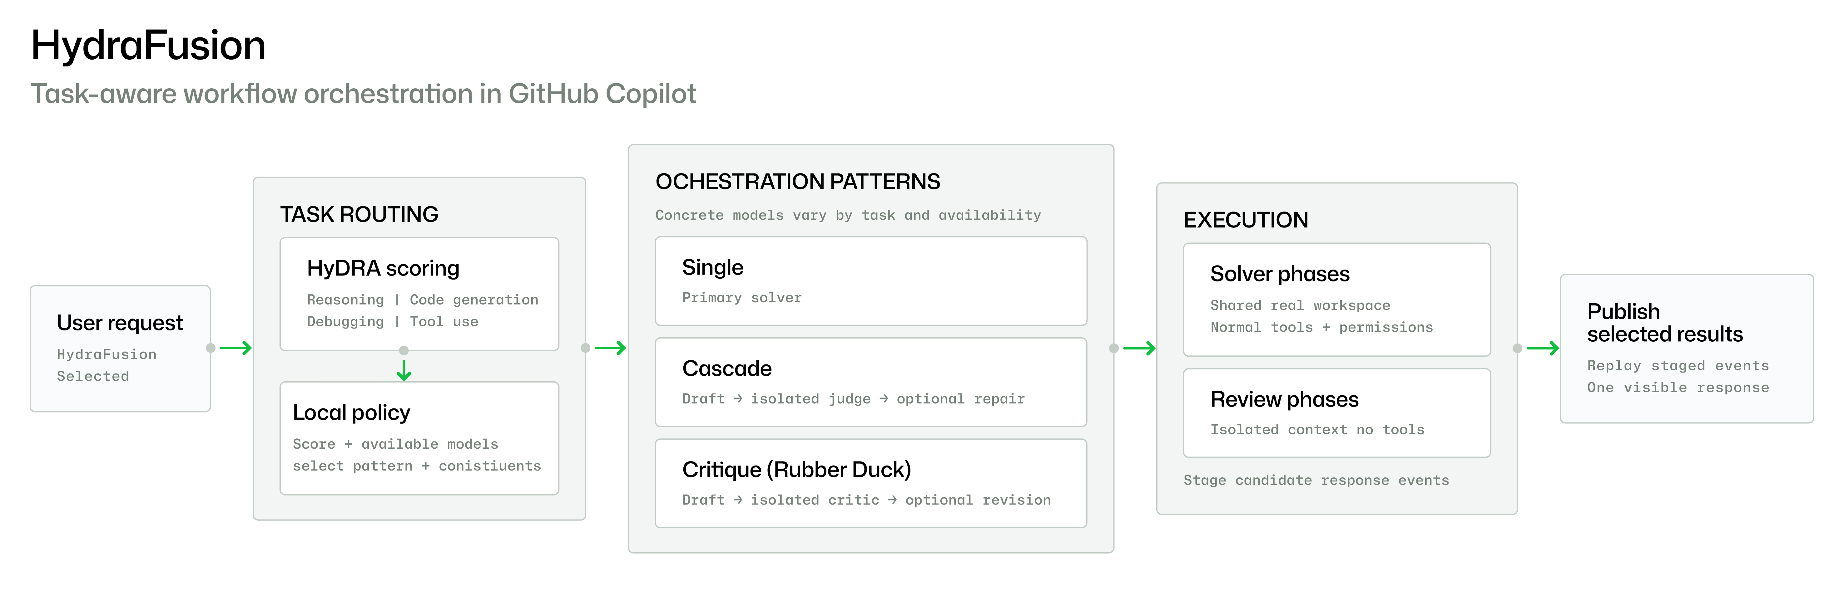
Task: Click the green arrow after User request
Action: 235,348
